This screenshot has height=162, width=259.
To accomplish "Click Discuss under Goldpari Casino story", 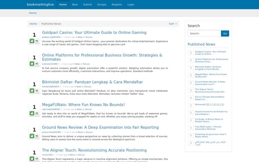I will [89, 37].
